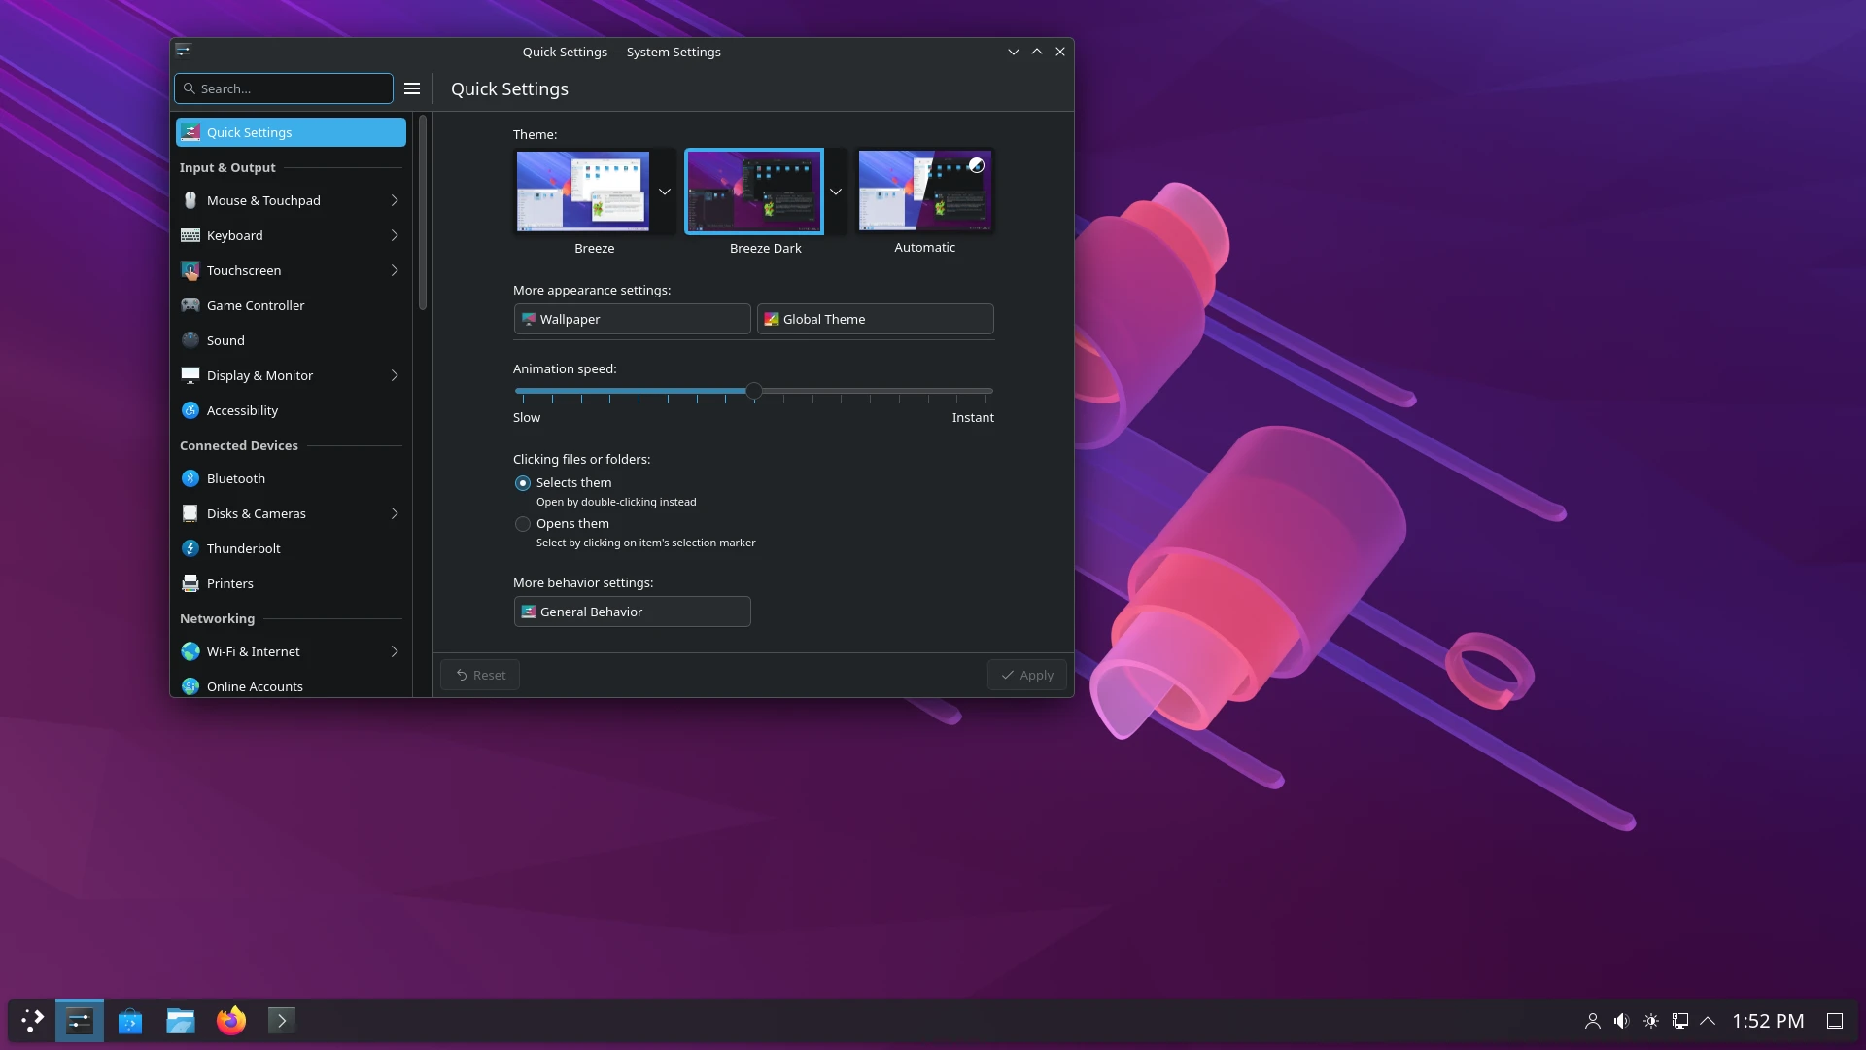Click the Animation speed slider handle

point(754,391)
